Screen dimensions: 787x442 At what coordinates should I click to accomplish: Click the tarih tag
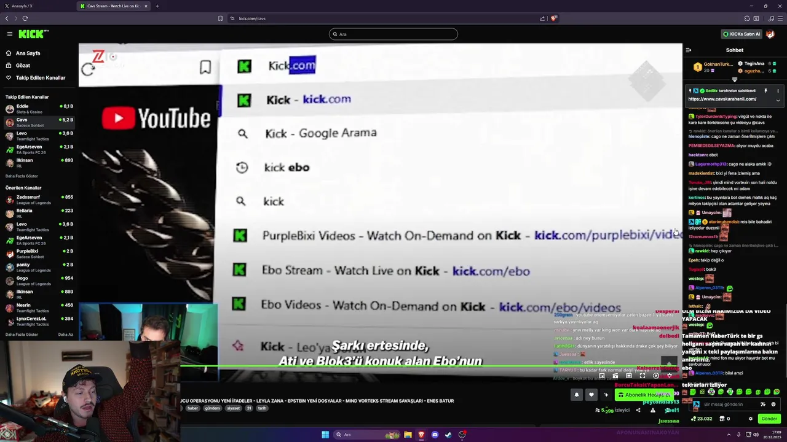(262, 408)
